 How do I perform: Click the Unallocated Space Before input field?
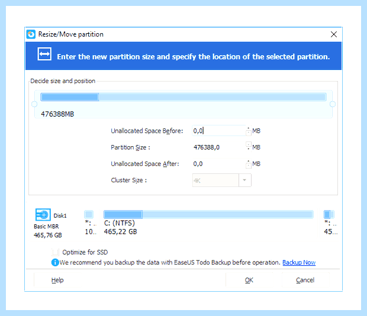pos(218,131)
